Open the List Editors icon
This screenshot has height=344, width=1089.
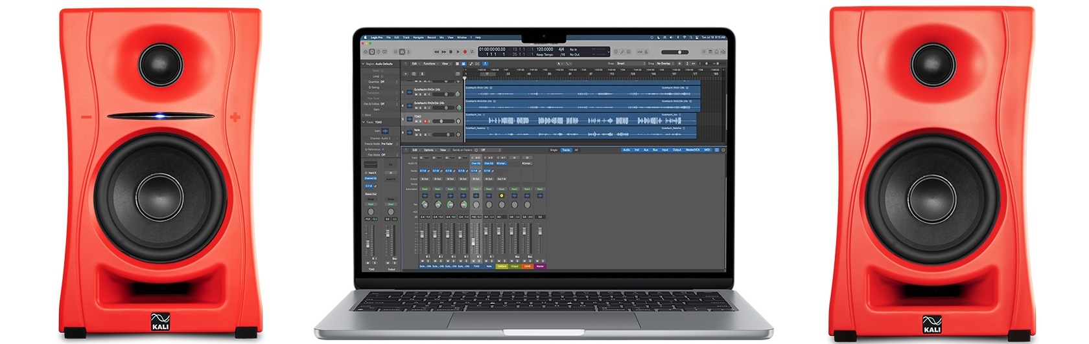(x=704, y=52)
